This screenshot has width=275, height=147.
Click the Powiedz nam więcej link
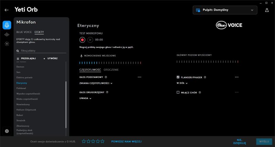pos(126,141)
